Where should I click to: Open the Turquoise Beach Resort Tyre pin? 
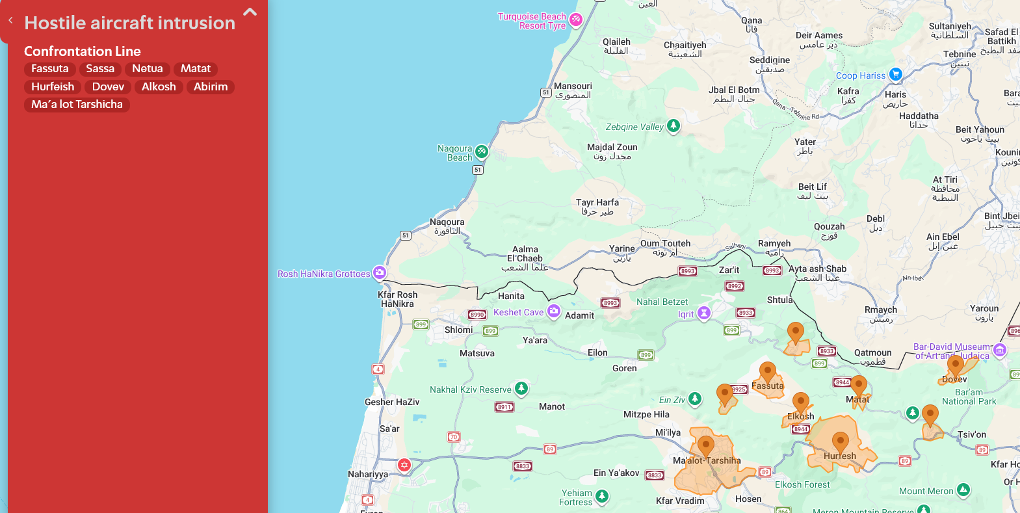pos(576,20)
